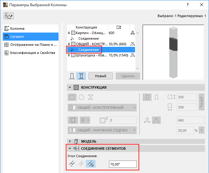Collapse the СОЕДИНЕНИЕ СЕГМЕНТОВ panel
Image resolution: width=209 pixels, height=173 pixels.
(70, 149)
